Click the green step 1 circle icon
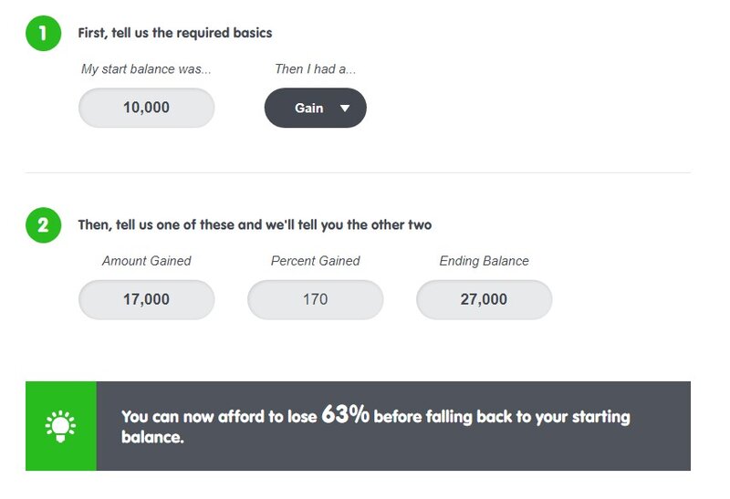This screenshot has width=730, height=499. [x=43, y=33]
